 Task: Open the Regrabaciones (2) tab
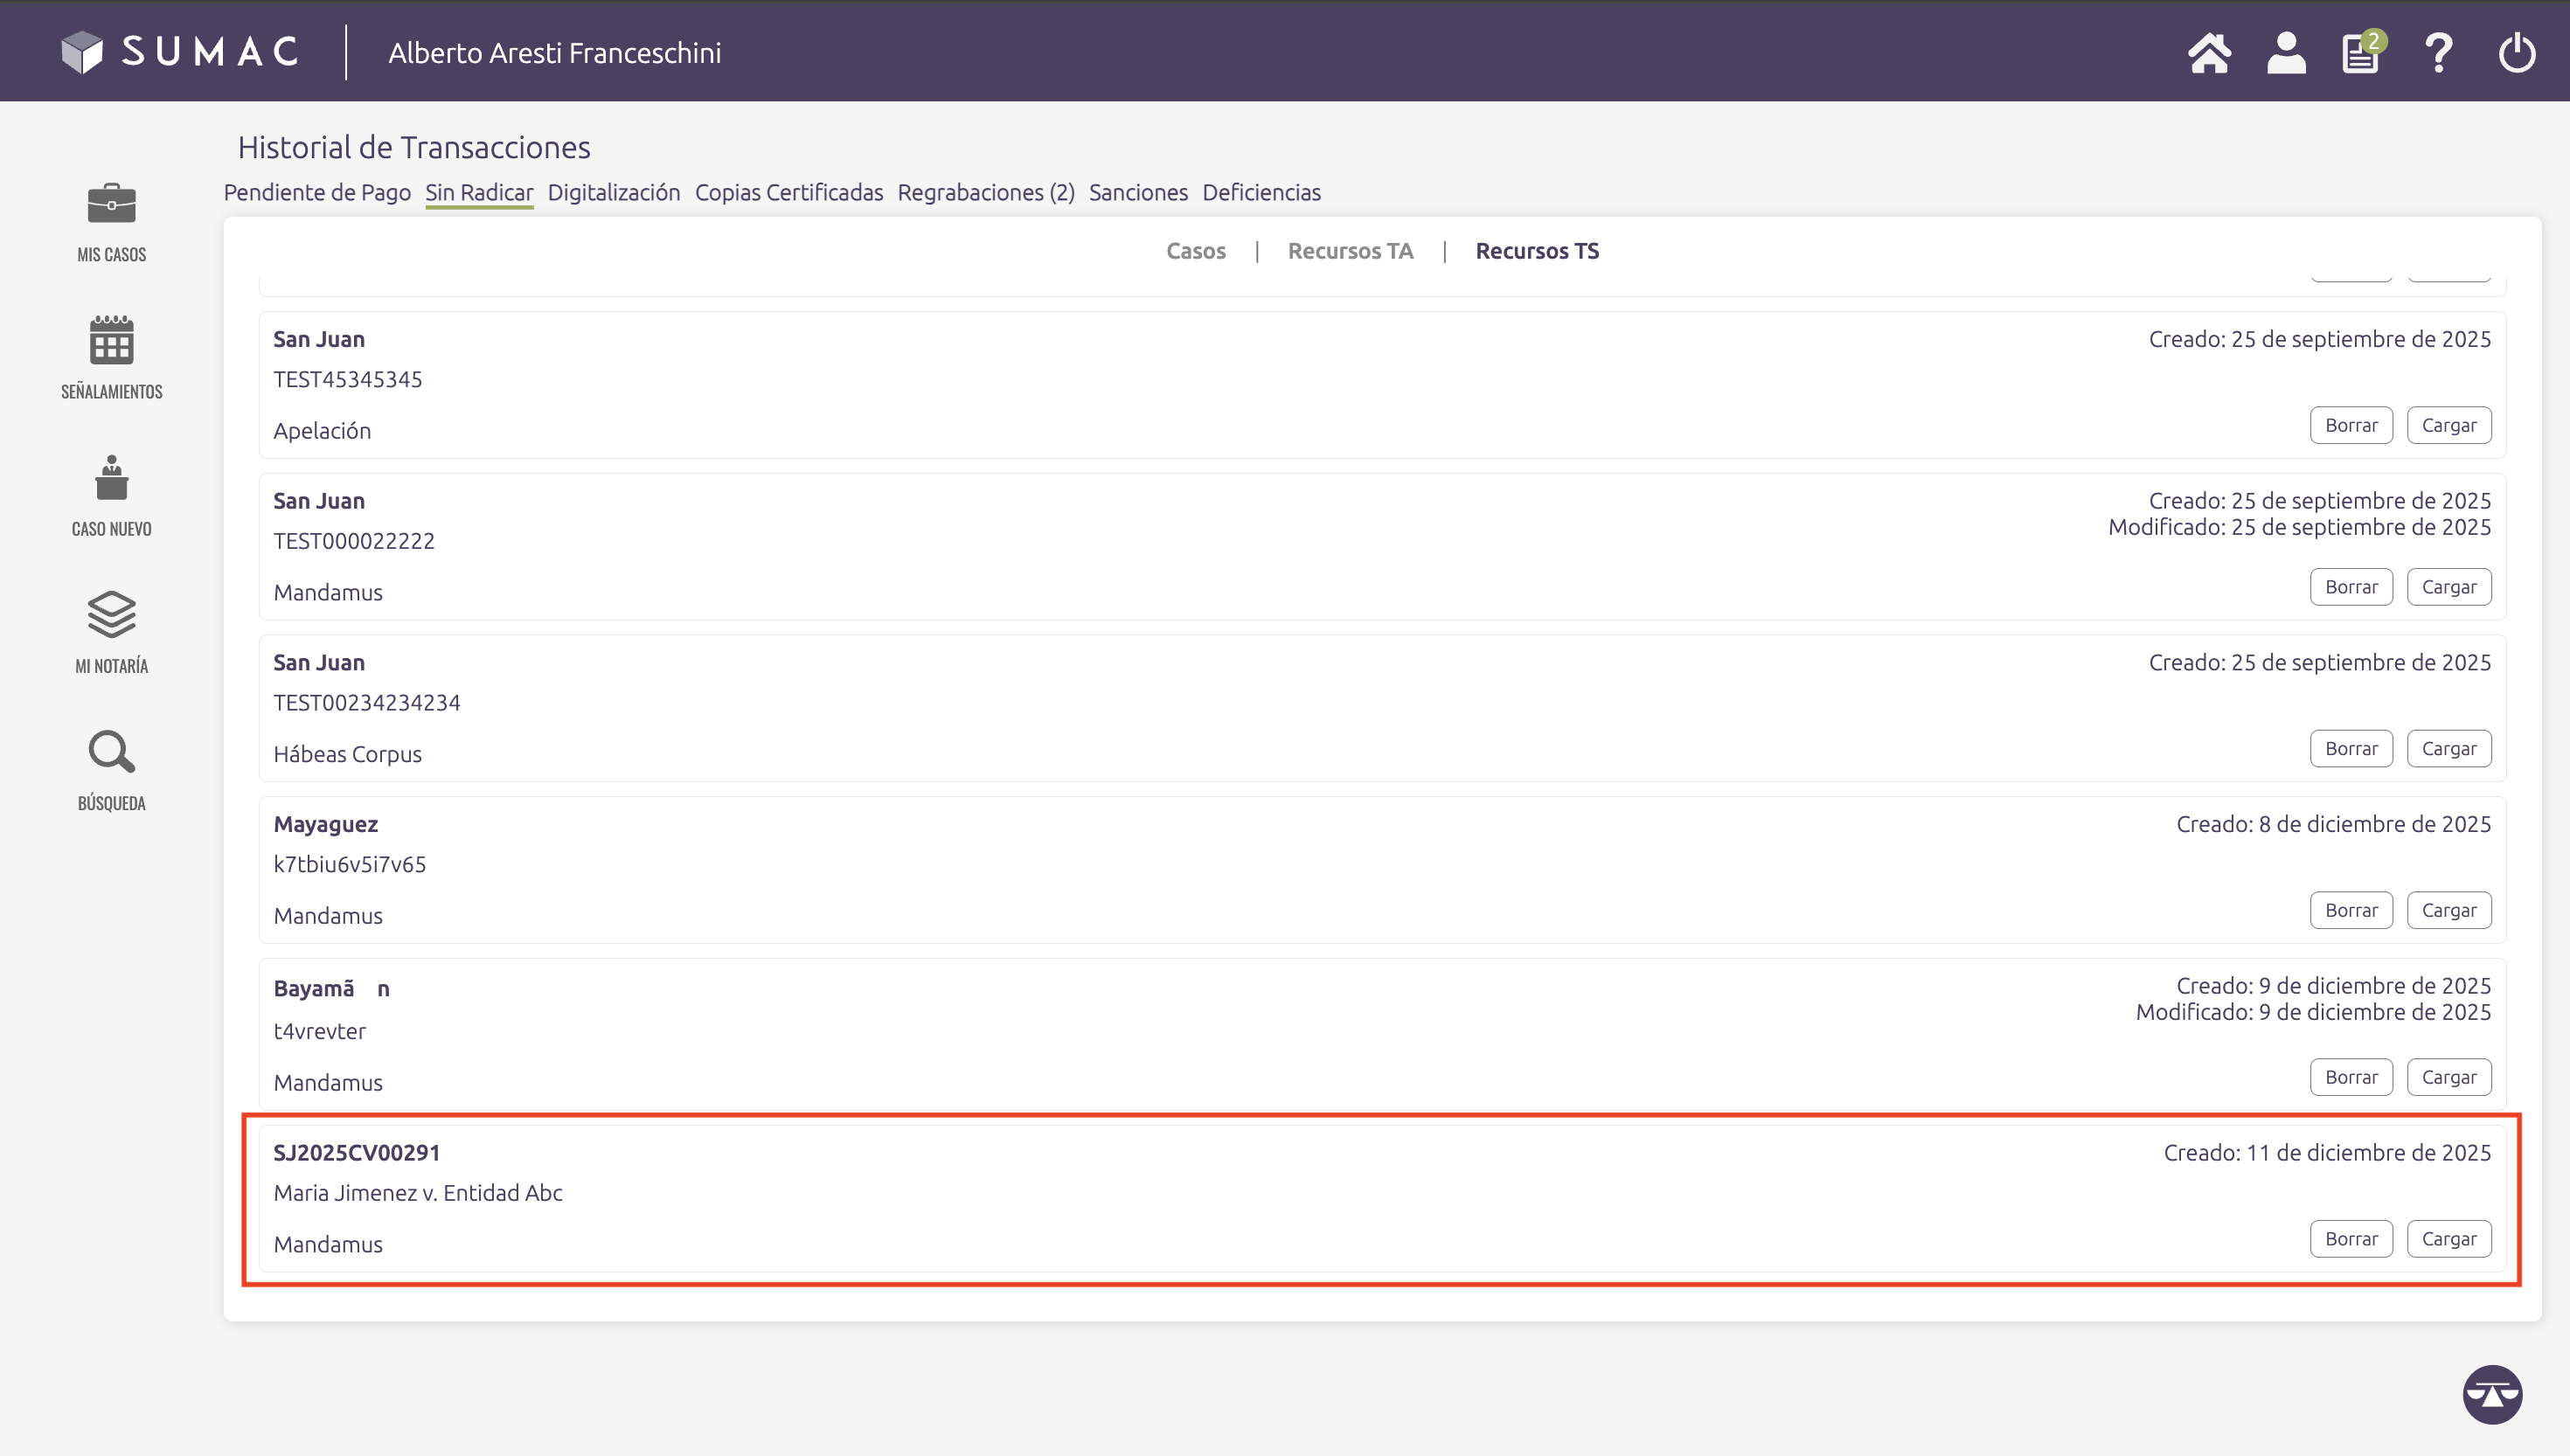[x=985, y=192]
